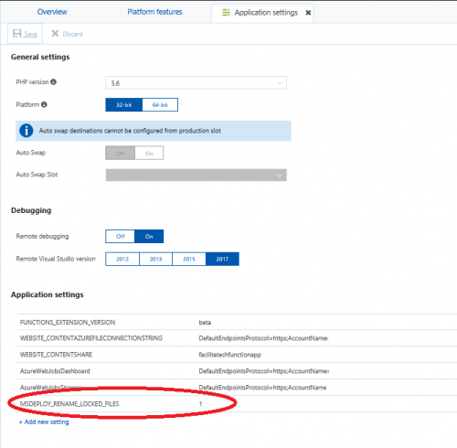Click the blue info banner icon

(x=27, y=131)
